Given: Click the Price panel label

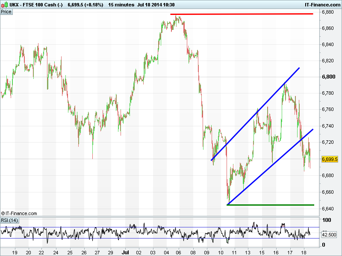Looking at the screenshot, I should pos(6,12).
